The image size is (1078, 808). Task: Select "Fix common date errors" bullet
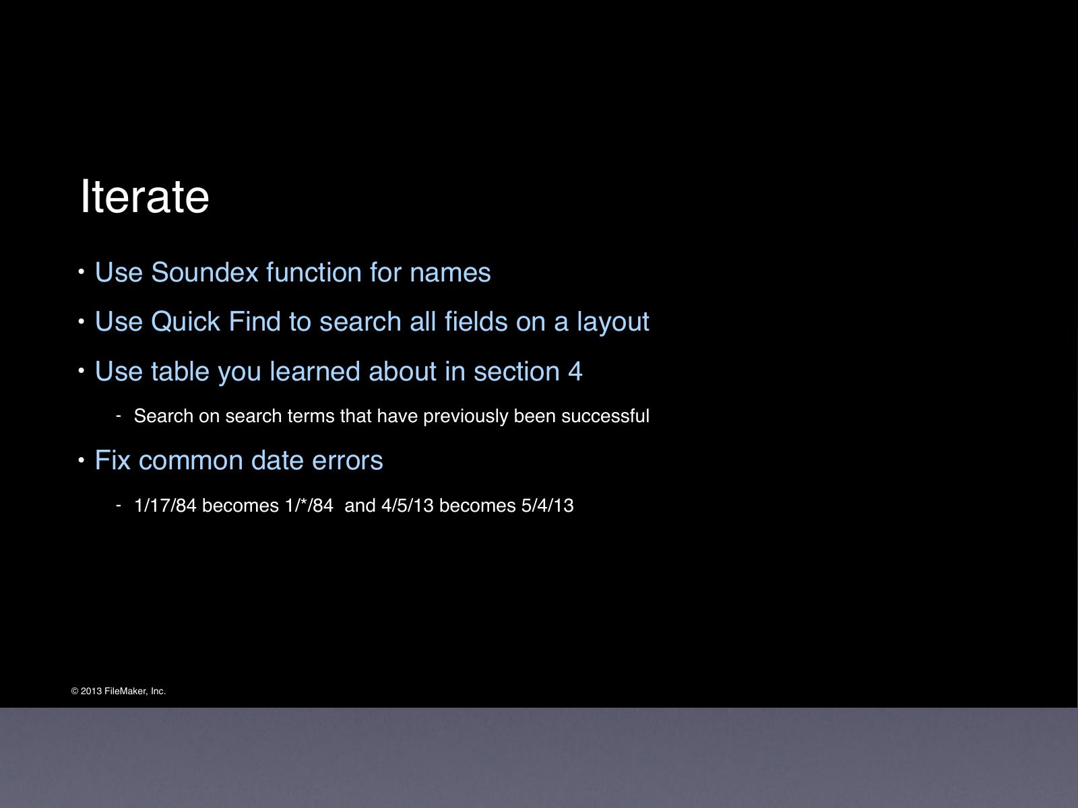point(239,461)
